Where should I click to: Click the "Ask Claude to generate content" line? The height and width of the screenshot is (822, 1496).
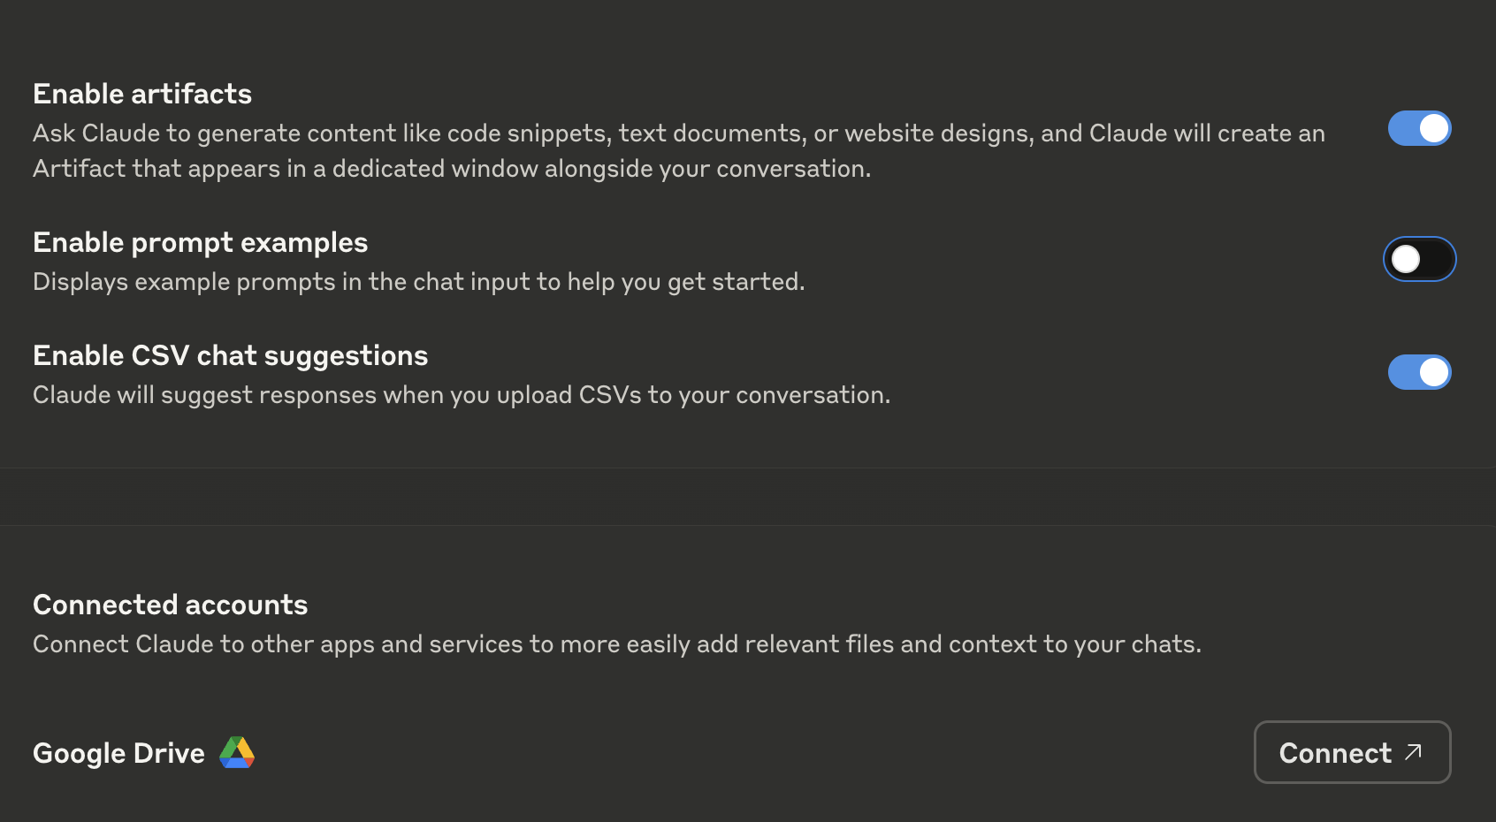pyautogui.click(x=678, y=133)
